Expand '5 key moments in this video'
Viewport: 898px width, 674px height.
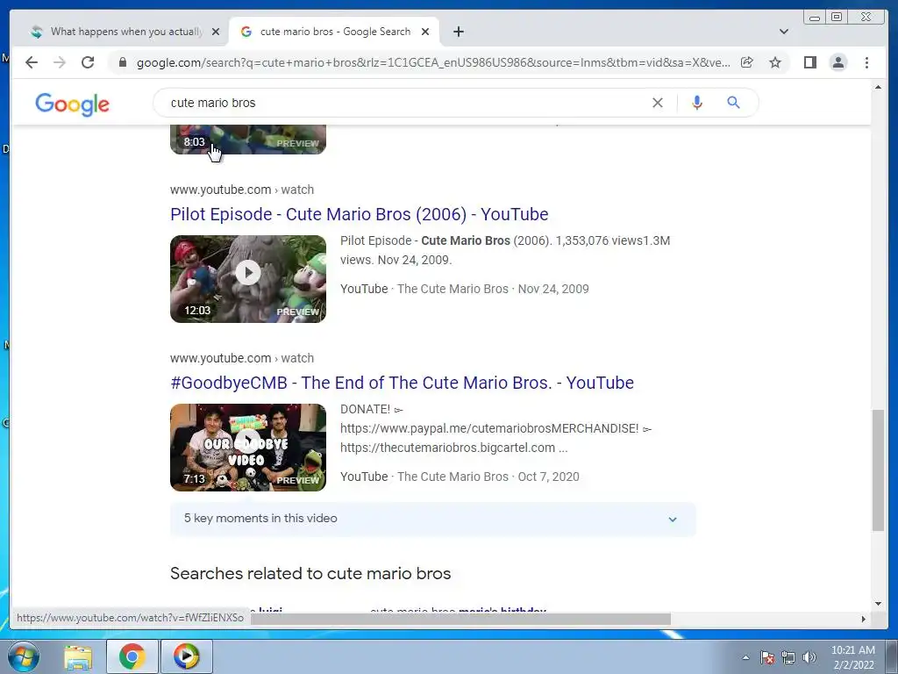tap(433, 519)
